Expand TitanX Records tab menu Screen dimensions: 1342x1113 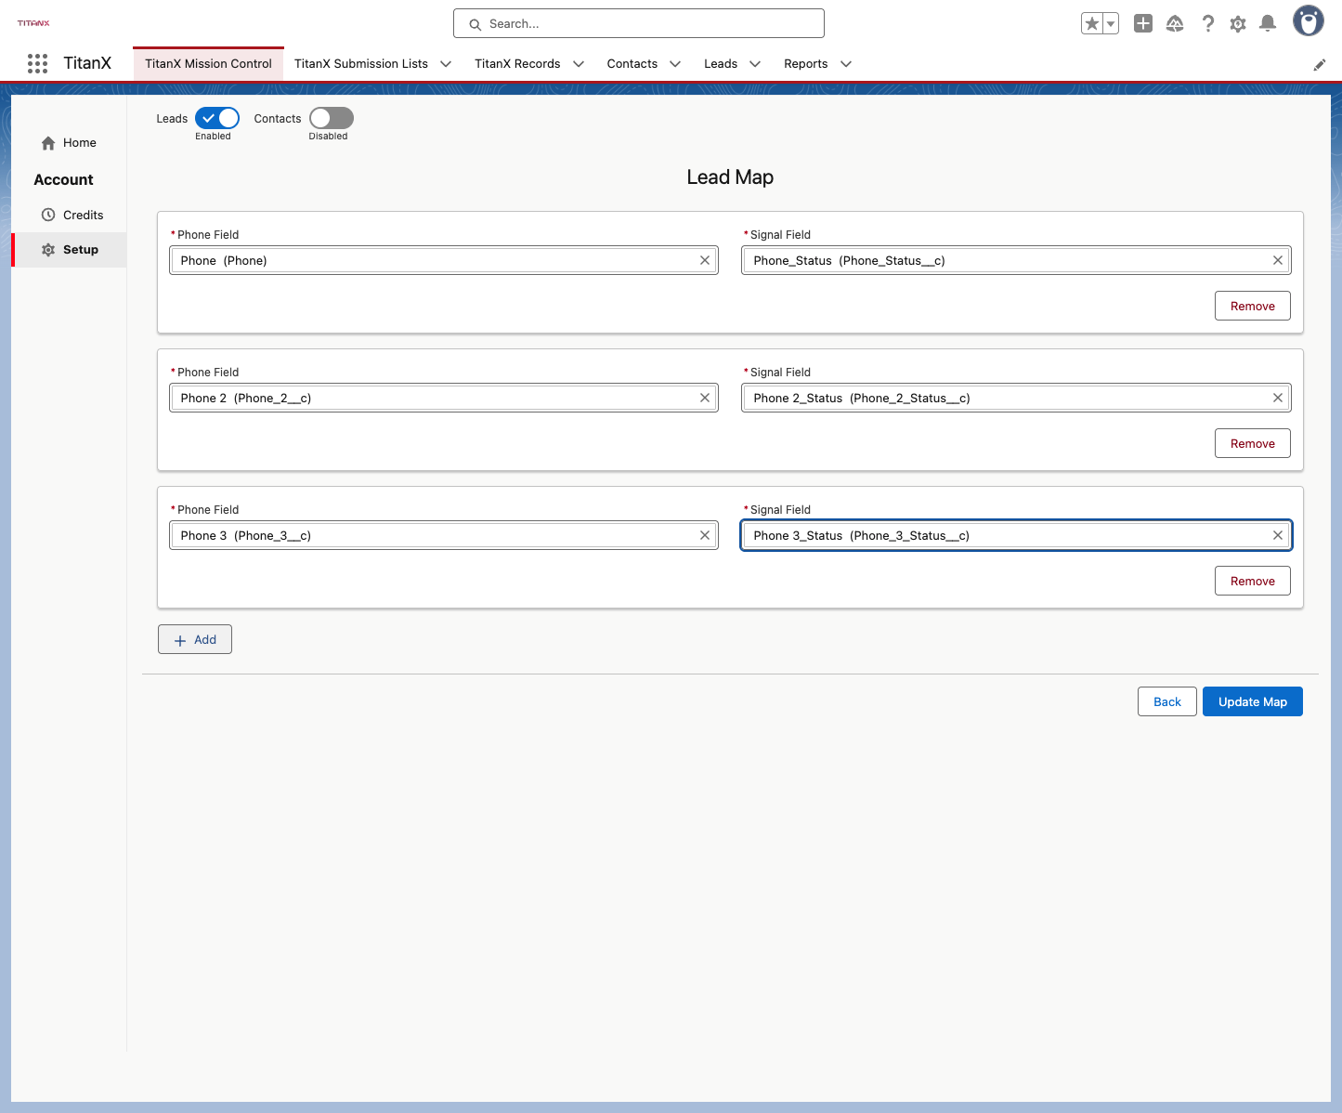point(579,64)
